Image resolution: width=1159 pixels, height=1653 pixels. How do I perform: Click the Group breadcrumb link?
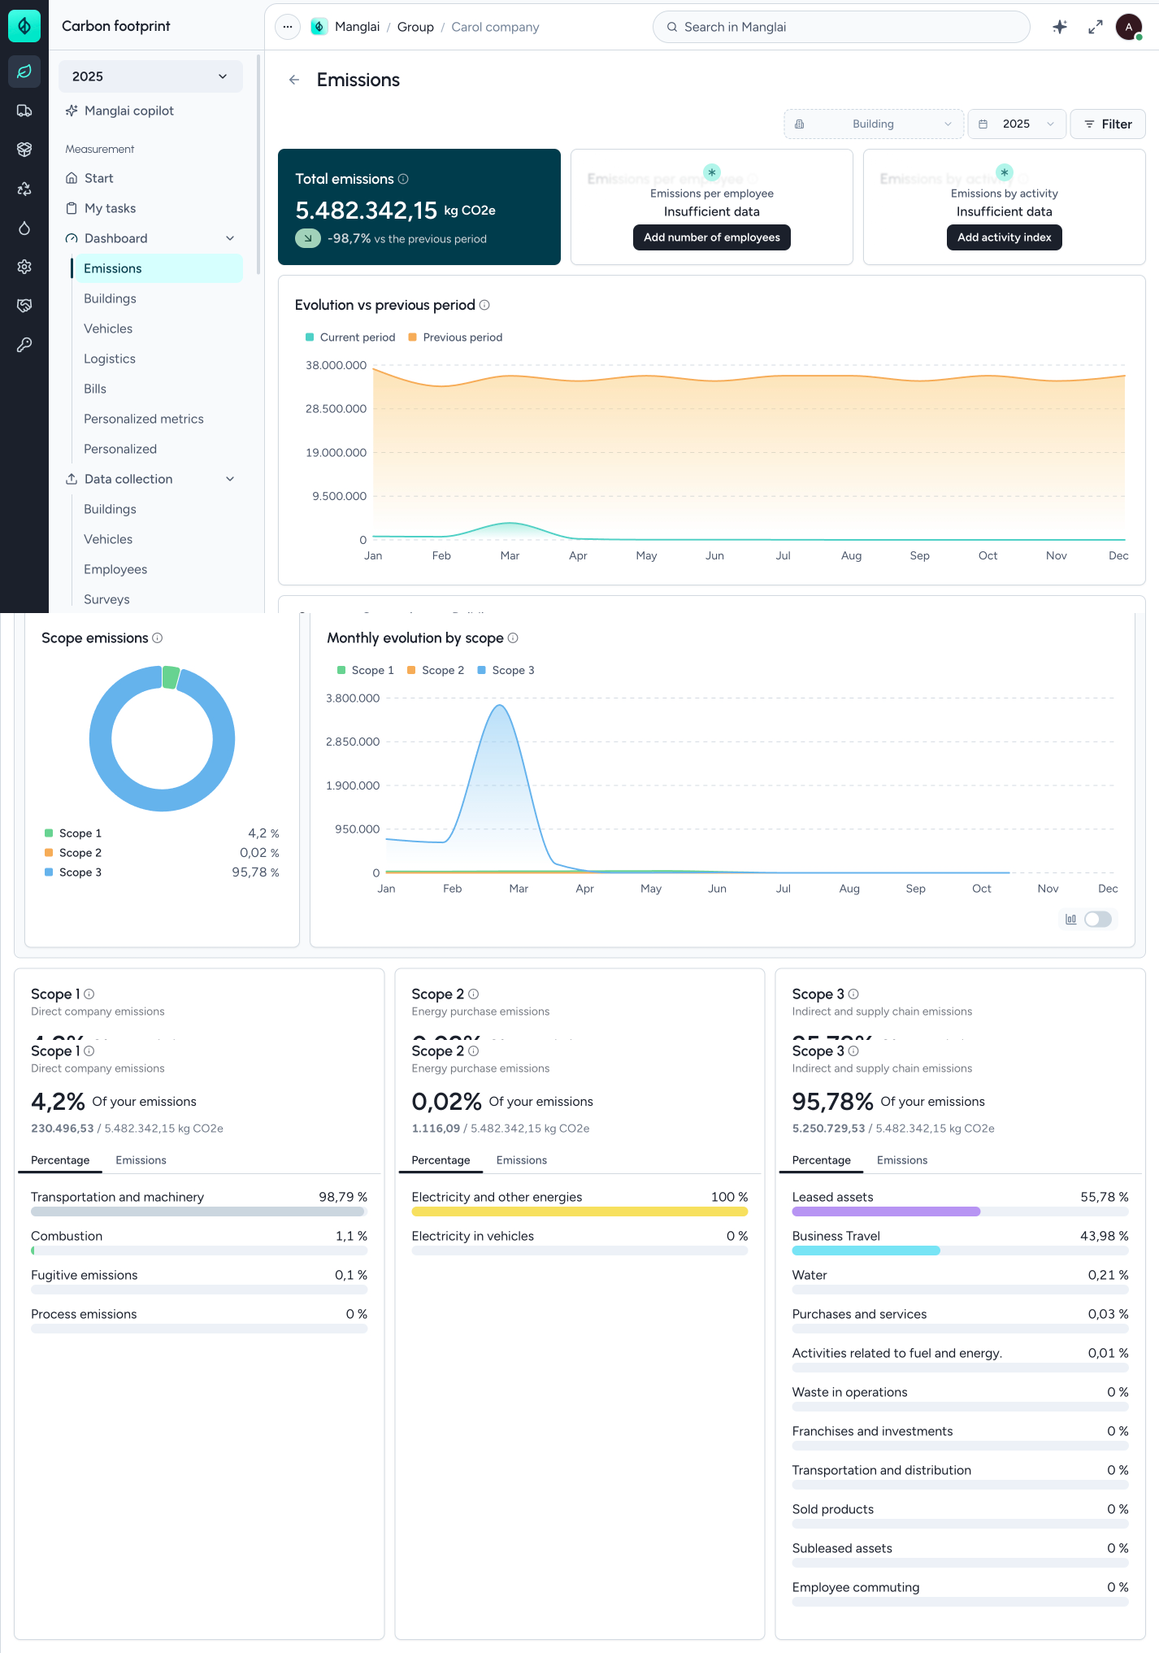[x=415, y=27]
